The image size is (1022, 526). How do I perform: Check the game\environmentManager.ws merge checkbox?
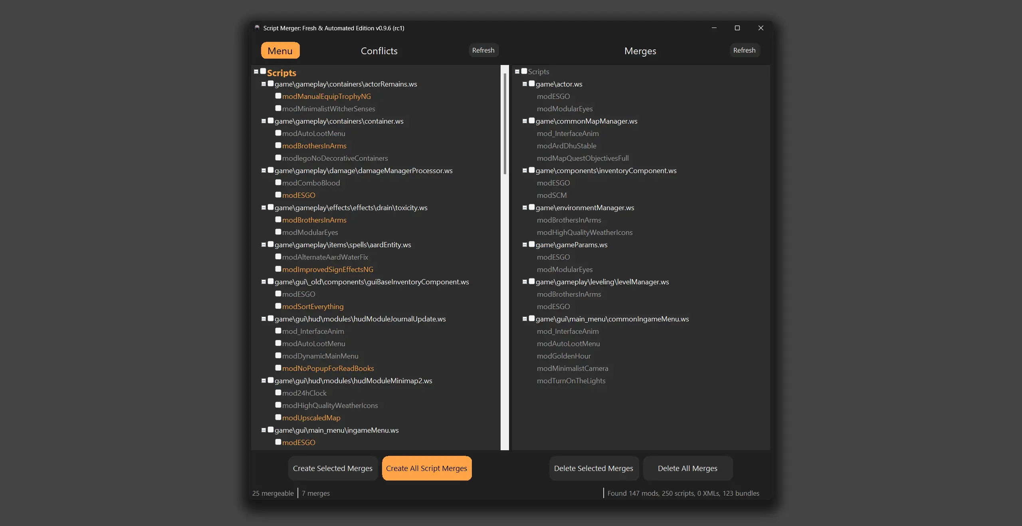coord(531,207)
